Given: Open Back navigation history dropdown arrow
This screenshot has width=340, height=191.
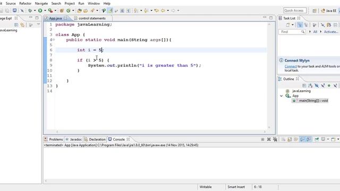Looking at the screenshot, I should [168, 11].
